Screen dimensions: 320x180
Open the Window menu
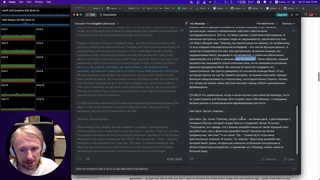[39, 2]
